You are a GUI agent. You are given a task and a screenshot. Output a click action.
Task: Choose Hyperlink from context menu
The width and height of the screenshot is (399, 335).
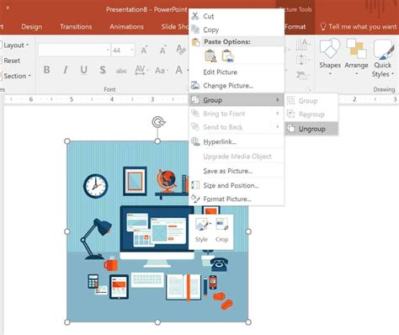point(237,141)
